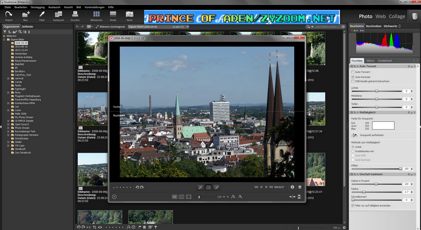Click horizontal split comparison icon in viewer
Screen dimensions: 421x230
tap(299, 197)
